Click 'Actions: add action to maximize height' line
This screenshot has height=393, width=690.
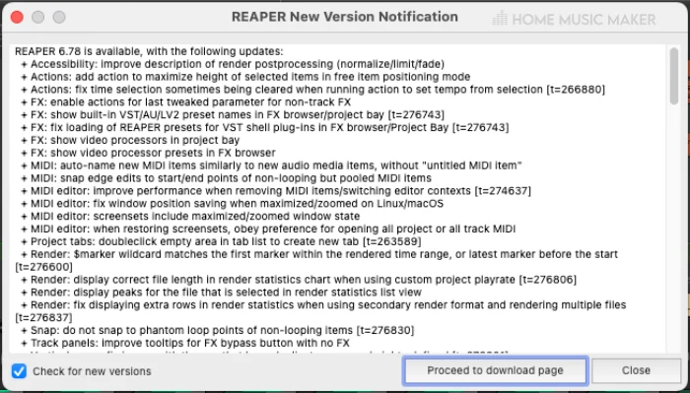[245, 77]
